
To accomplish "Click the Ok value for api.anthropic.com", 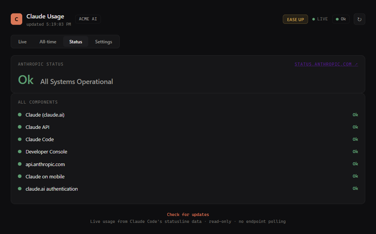I will pos(355,164).
